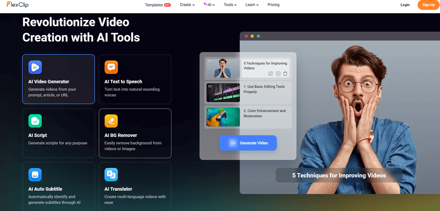Expand the Create dropdown menu

[x=187, y=5]
